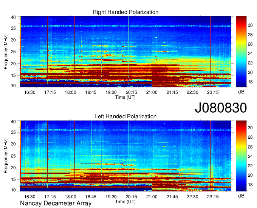Image resolution: width=257 pixels, height=208 pixels.
Task: Click the 18:00 tick of the Right Handed plot
Action: coord(70,92)
